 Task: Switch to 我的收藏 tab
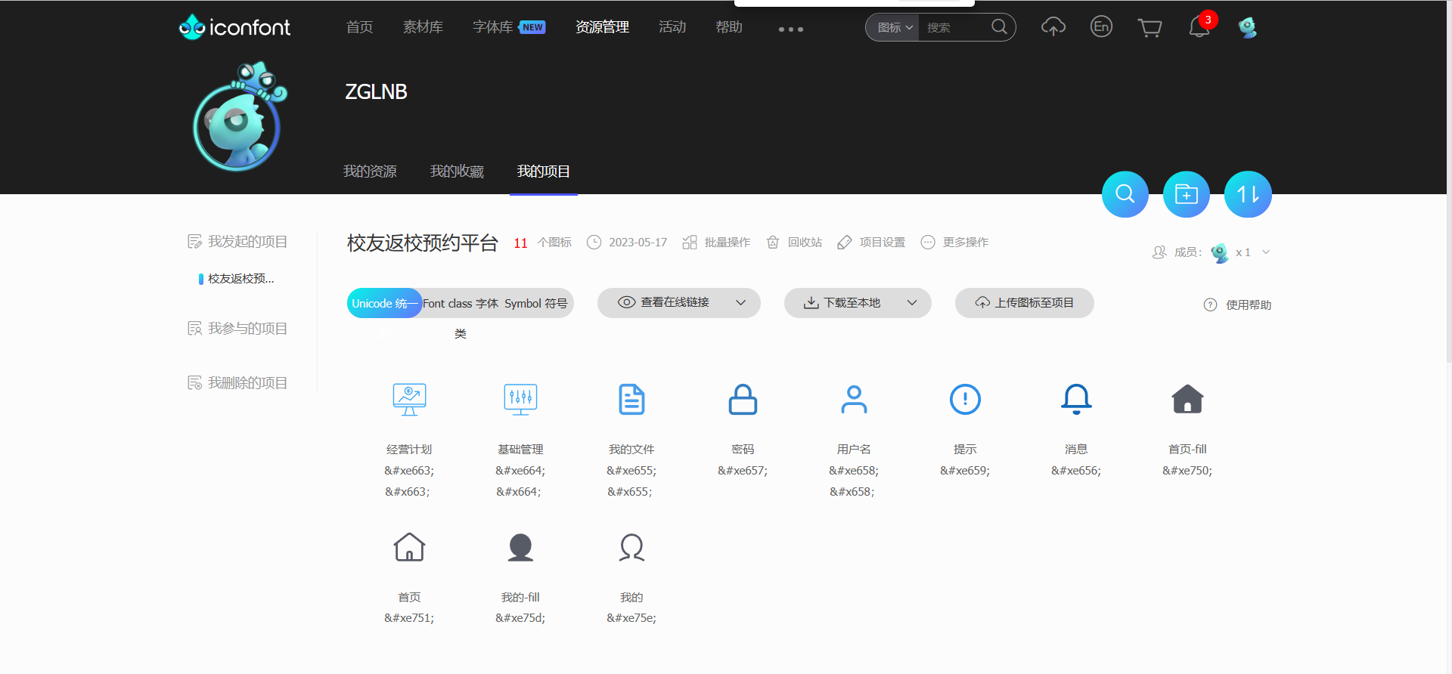[457, 172]
